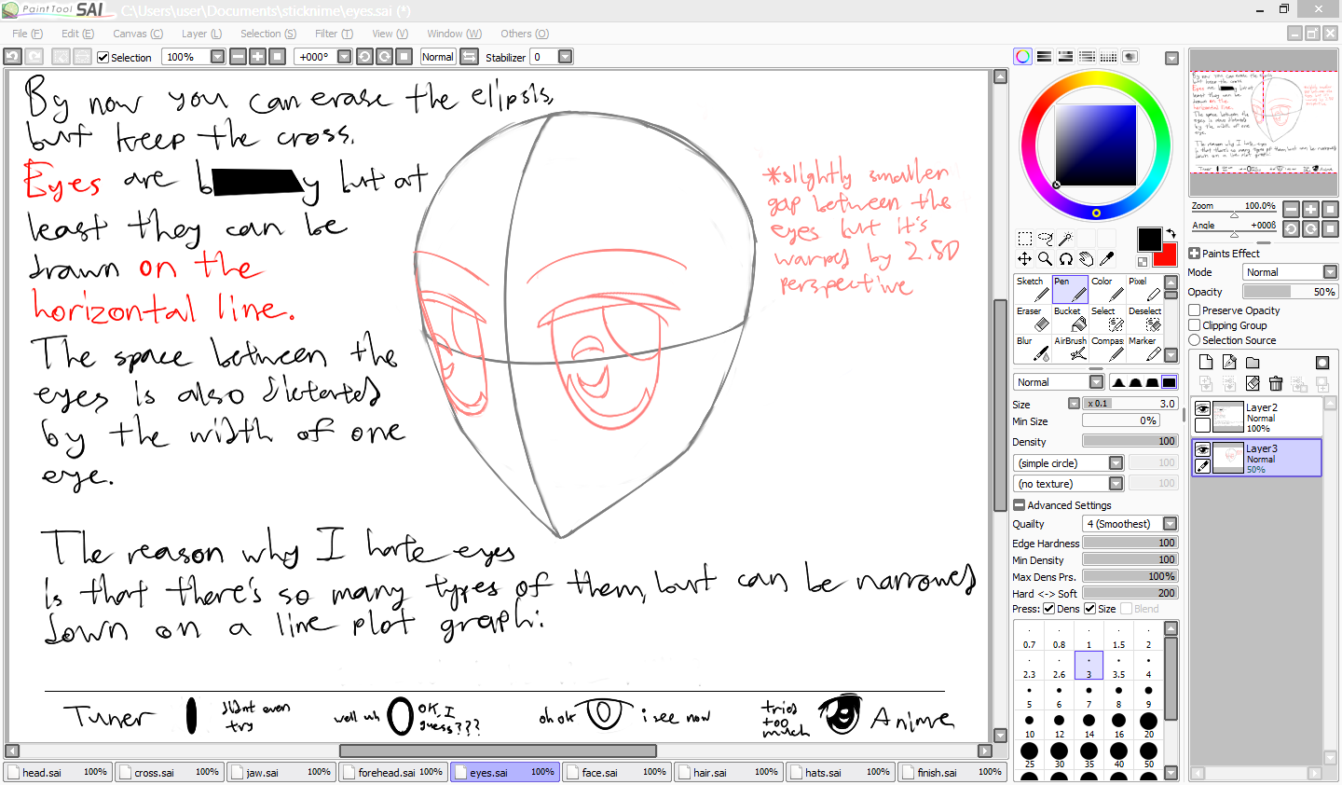Collapse the Advanced Settings section
Screen dimensions: 1342x785
coord(1019,504)
